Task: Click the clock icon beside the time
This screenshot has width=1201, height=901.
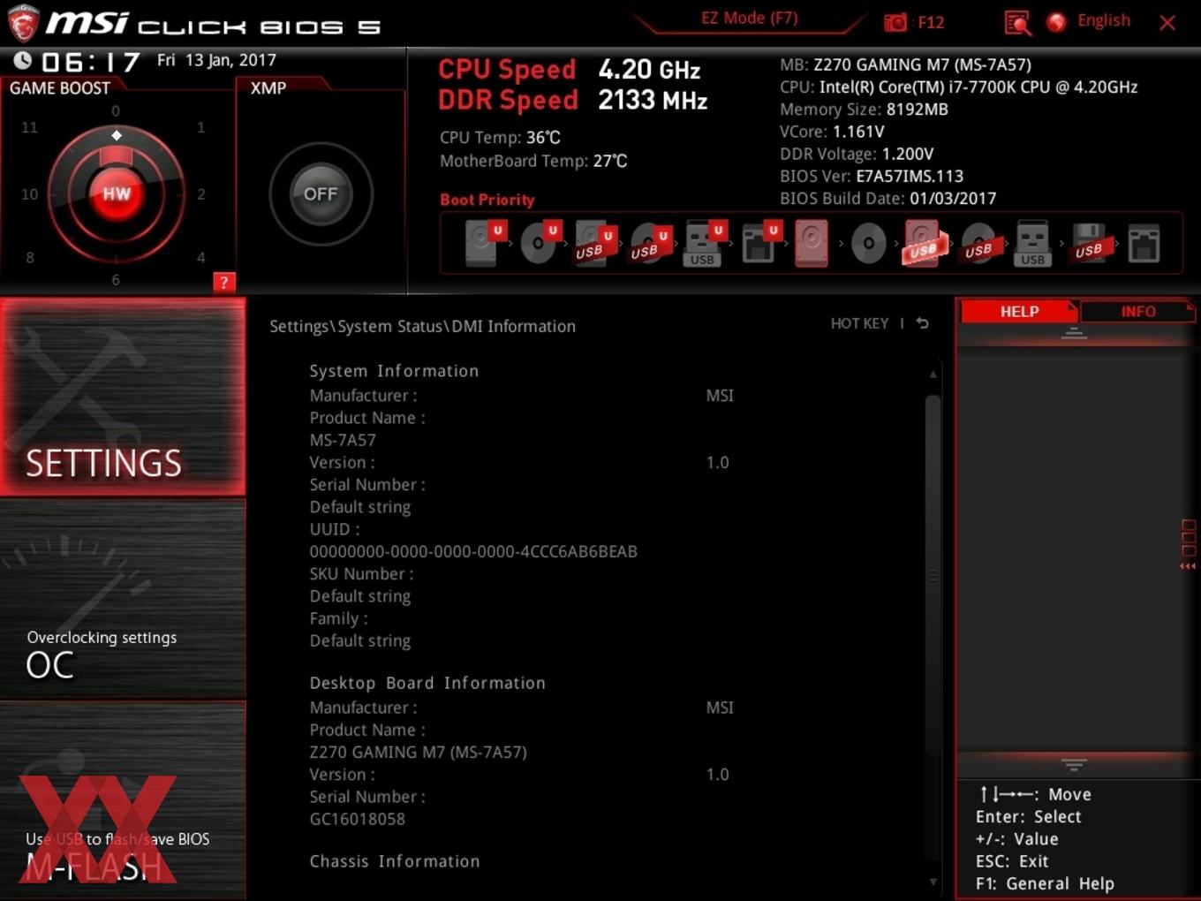Action: coord(23,60)
